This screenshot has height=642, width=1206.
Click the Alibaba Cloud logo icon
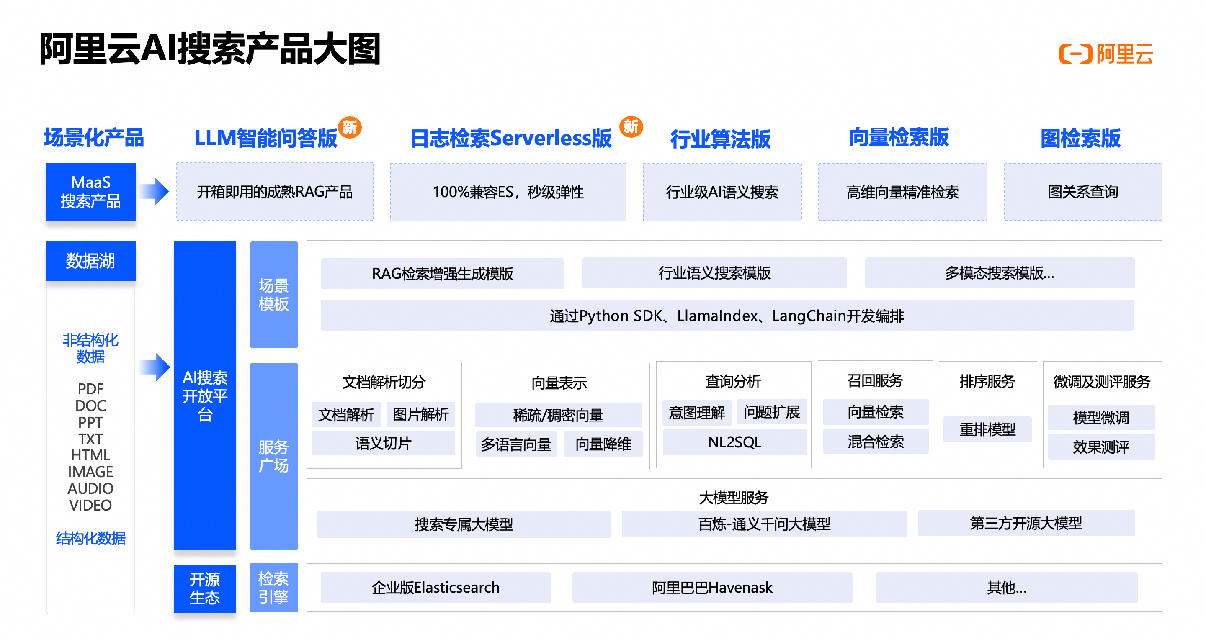(1076, 54)
